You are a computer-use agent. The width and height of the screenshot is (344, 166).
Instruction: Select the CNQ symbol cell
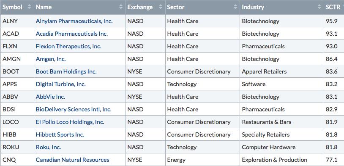tap(17, 160)
